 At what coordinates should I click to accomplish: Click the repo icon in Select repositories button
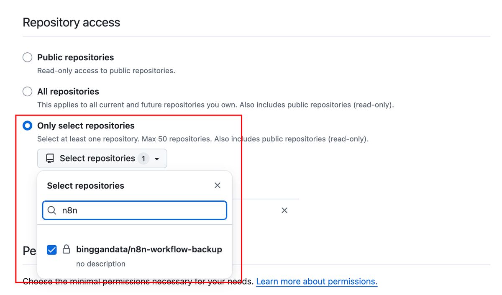click(50, 159)
